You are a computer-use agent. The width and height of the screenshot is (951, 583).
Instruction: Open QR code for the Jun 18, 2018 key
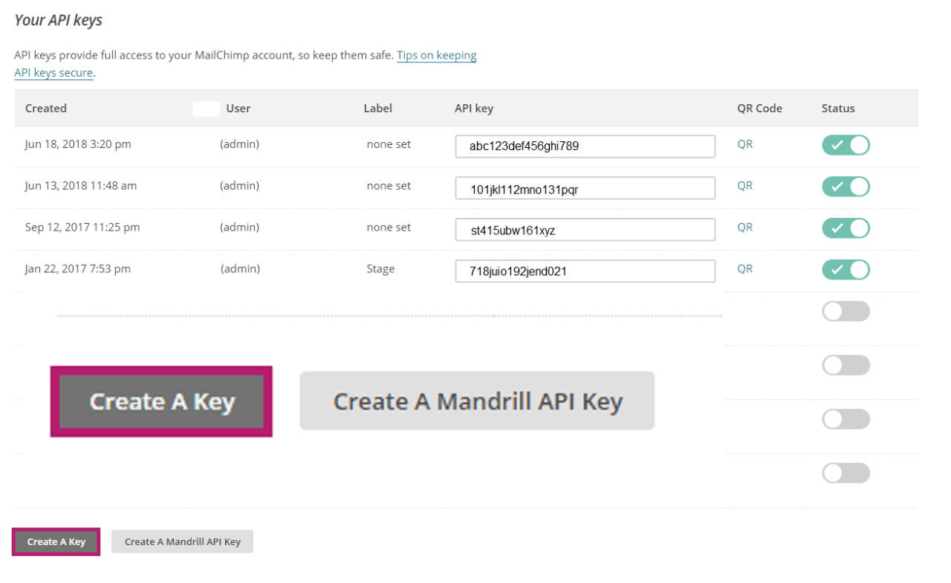pyautogui.click(x=744, y=144)
